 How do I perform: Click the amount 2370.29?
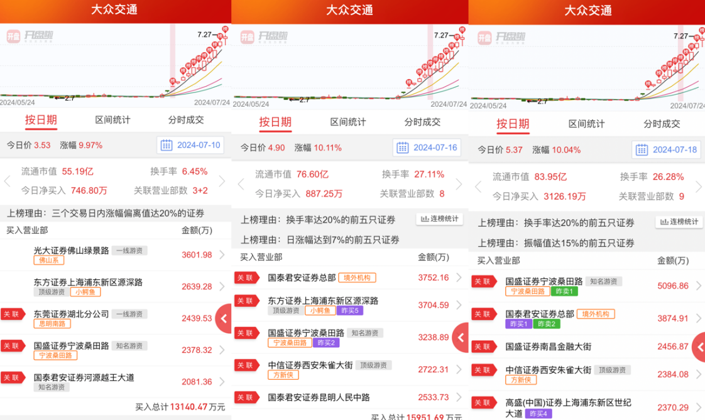pos(672,407)
